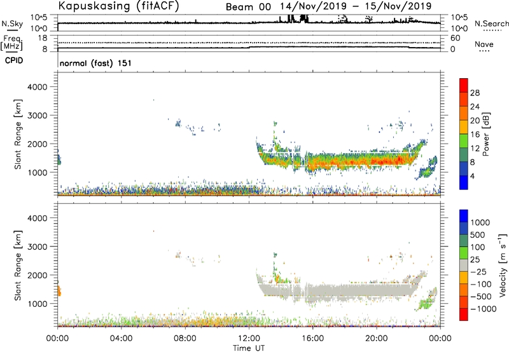Click the date range 14/Nov/2019 – 15/Nov/2019
The image size is (509, 352).
click(x=356, y=6)
